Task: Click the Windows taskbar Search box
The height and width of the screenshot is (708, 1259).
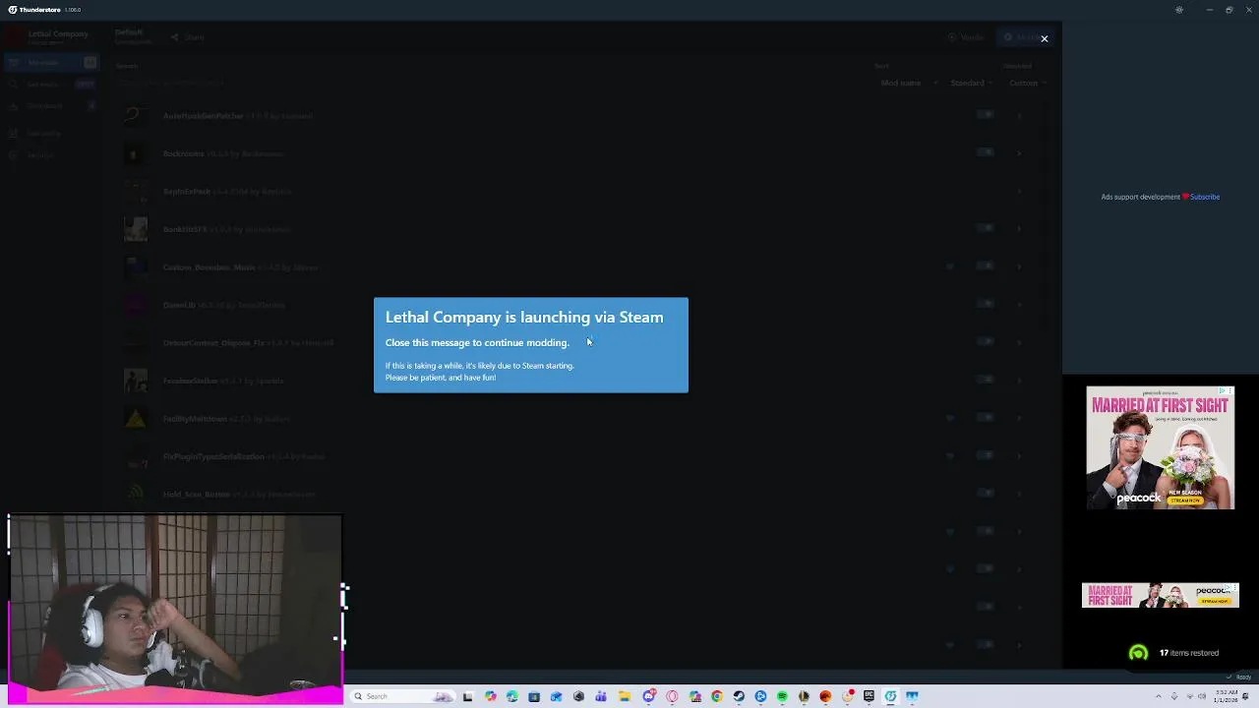Action: click(401, 696)
